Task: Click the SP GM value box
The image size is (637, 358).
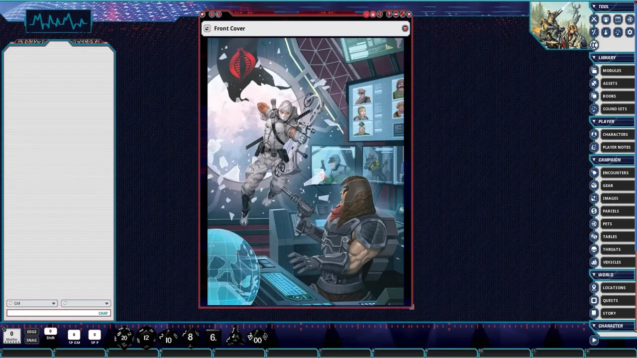Action: (74, 335)
